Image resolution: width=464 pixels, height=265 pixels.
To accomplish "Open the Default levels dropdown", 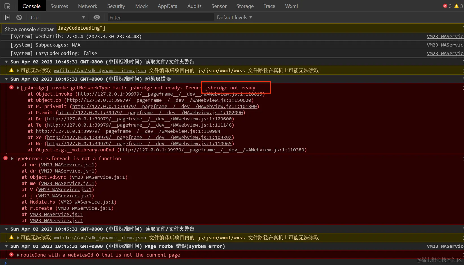I will 234,17.
